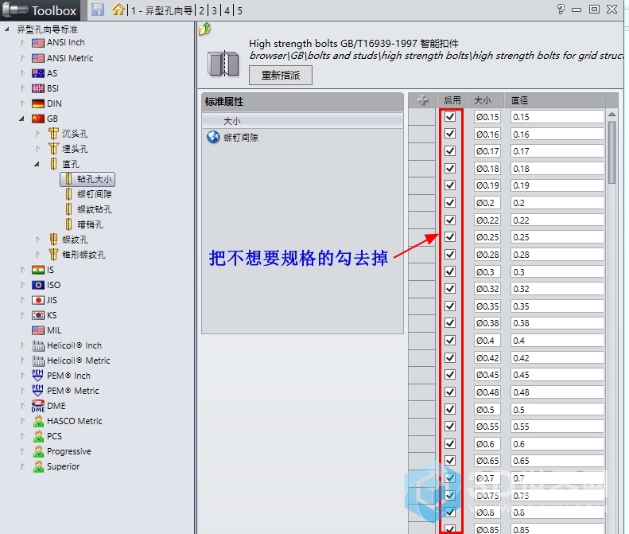The width and height of the screenshot is (629, 534).
Task: Select the PEM Metric icon
Action: click(37, 391)
